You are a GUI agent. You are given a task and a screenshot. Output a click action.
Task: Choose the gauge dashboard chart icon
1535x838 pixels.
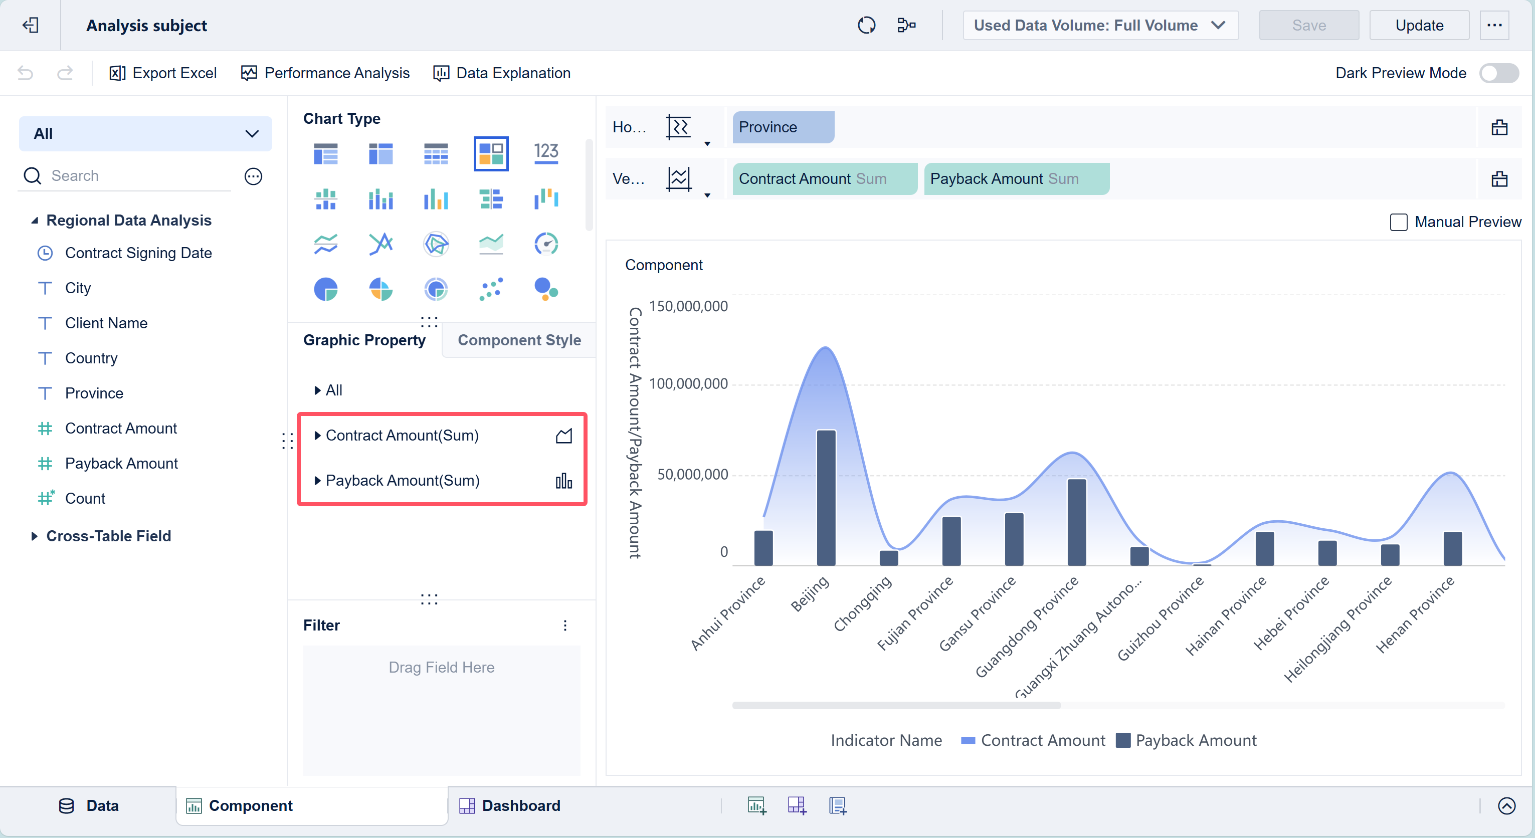[546, 244]
